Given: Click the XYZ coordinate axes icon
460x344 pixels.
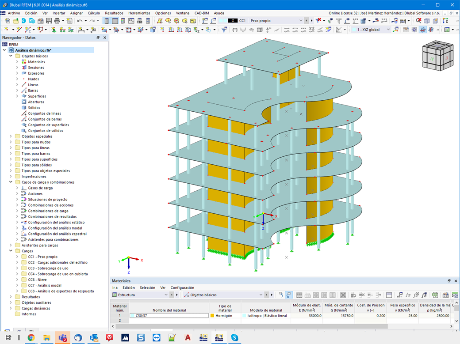Looking at the screenshot, I should click(445, 21).
